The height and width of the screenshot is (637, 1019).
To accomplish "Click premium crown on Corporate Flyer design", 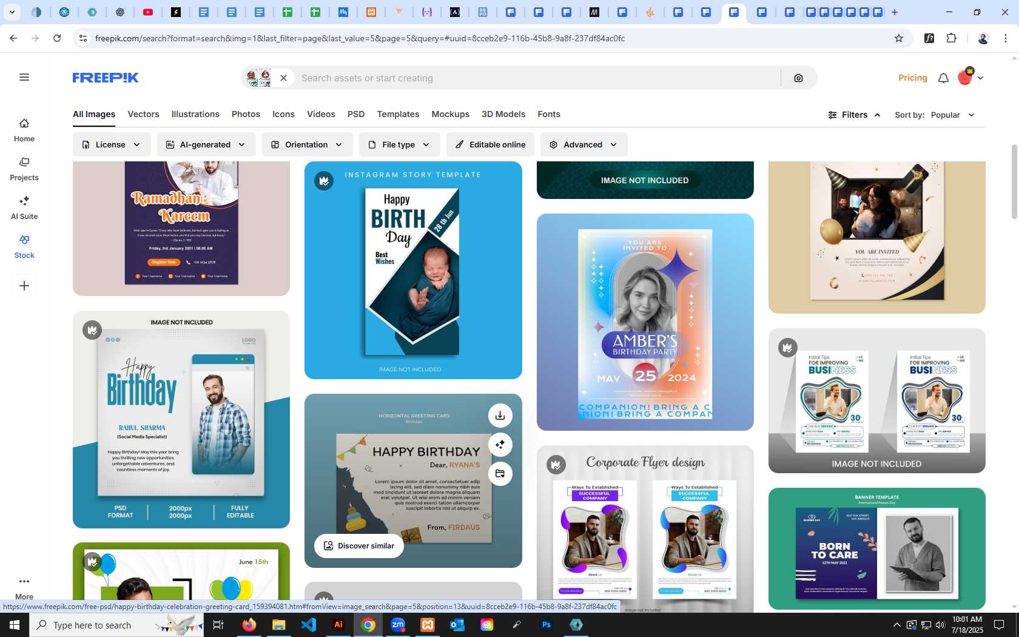I will (556, 465).
